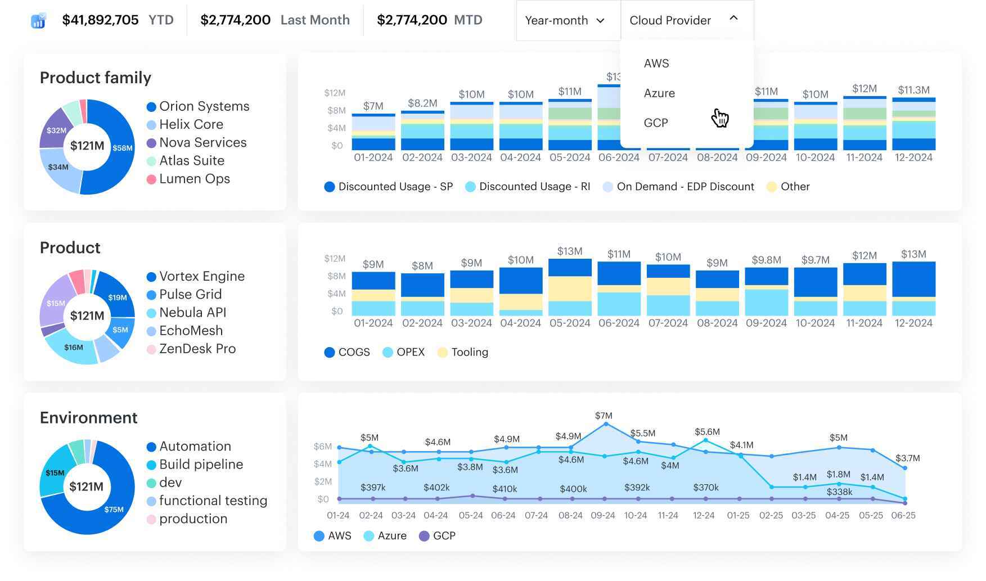Click the On Demand - EDP Discount legend marker
This screenshot has width=986, height=581.
[x=607, y=186]
